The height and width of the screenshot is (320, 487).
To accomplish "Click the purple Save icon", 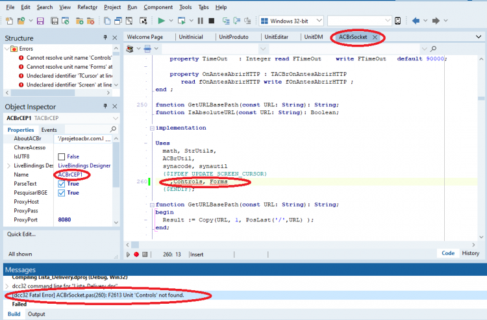I will click(40, 21).
